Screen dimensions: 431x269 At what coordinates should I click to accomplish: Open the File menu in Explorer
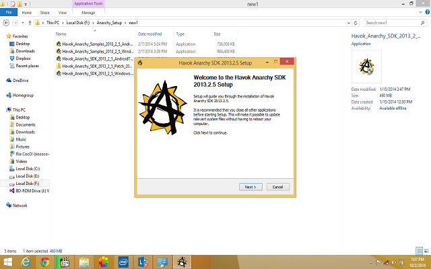(9, 12)
